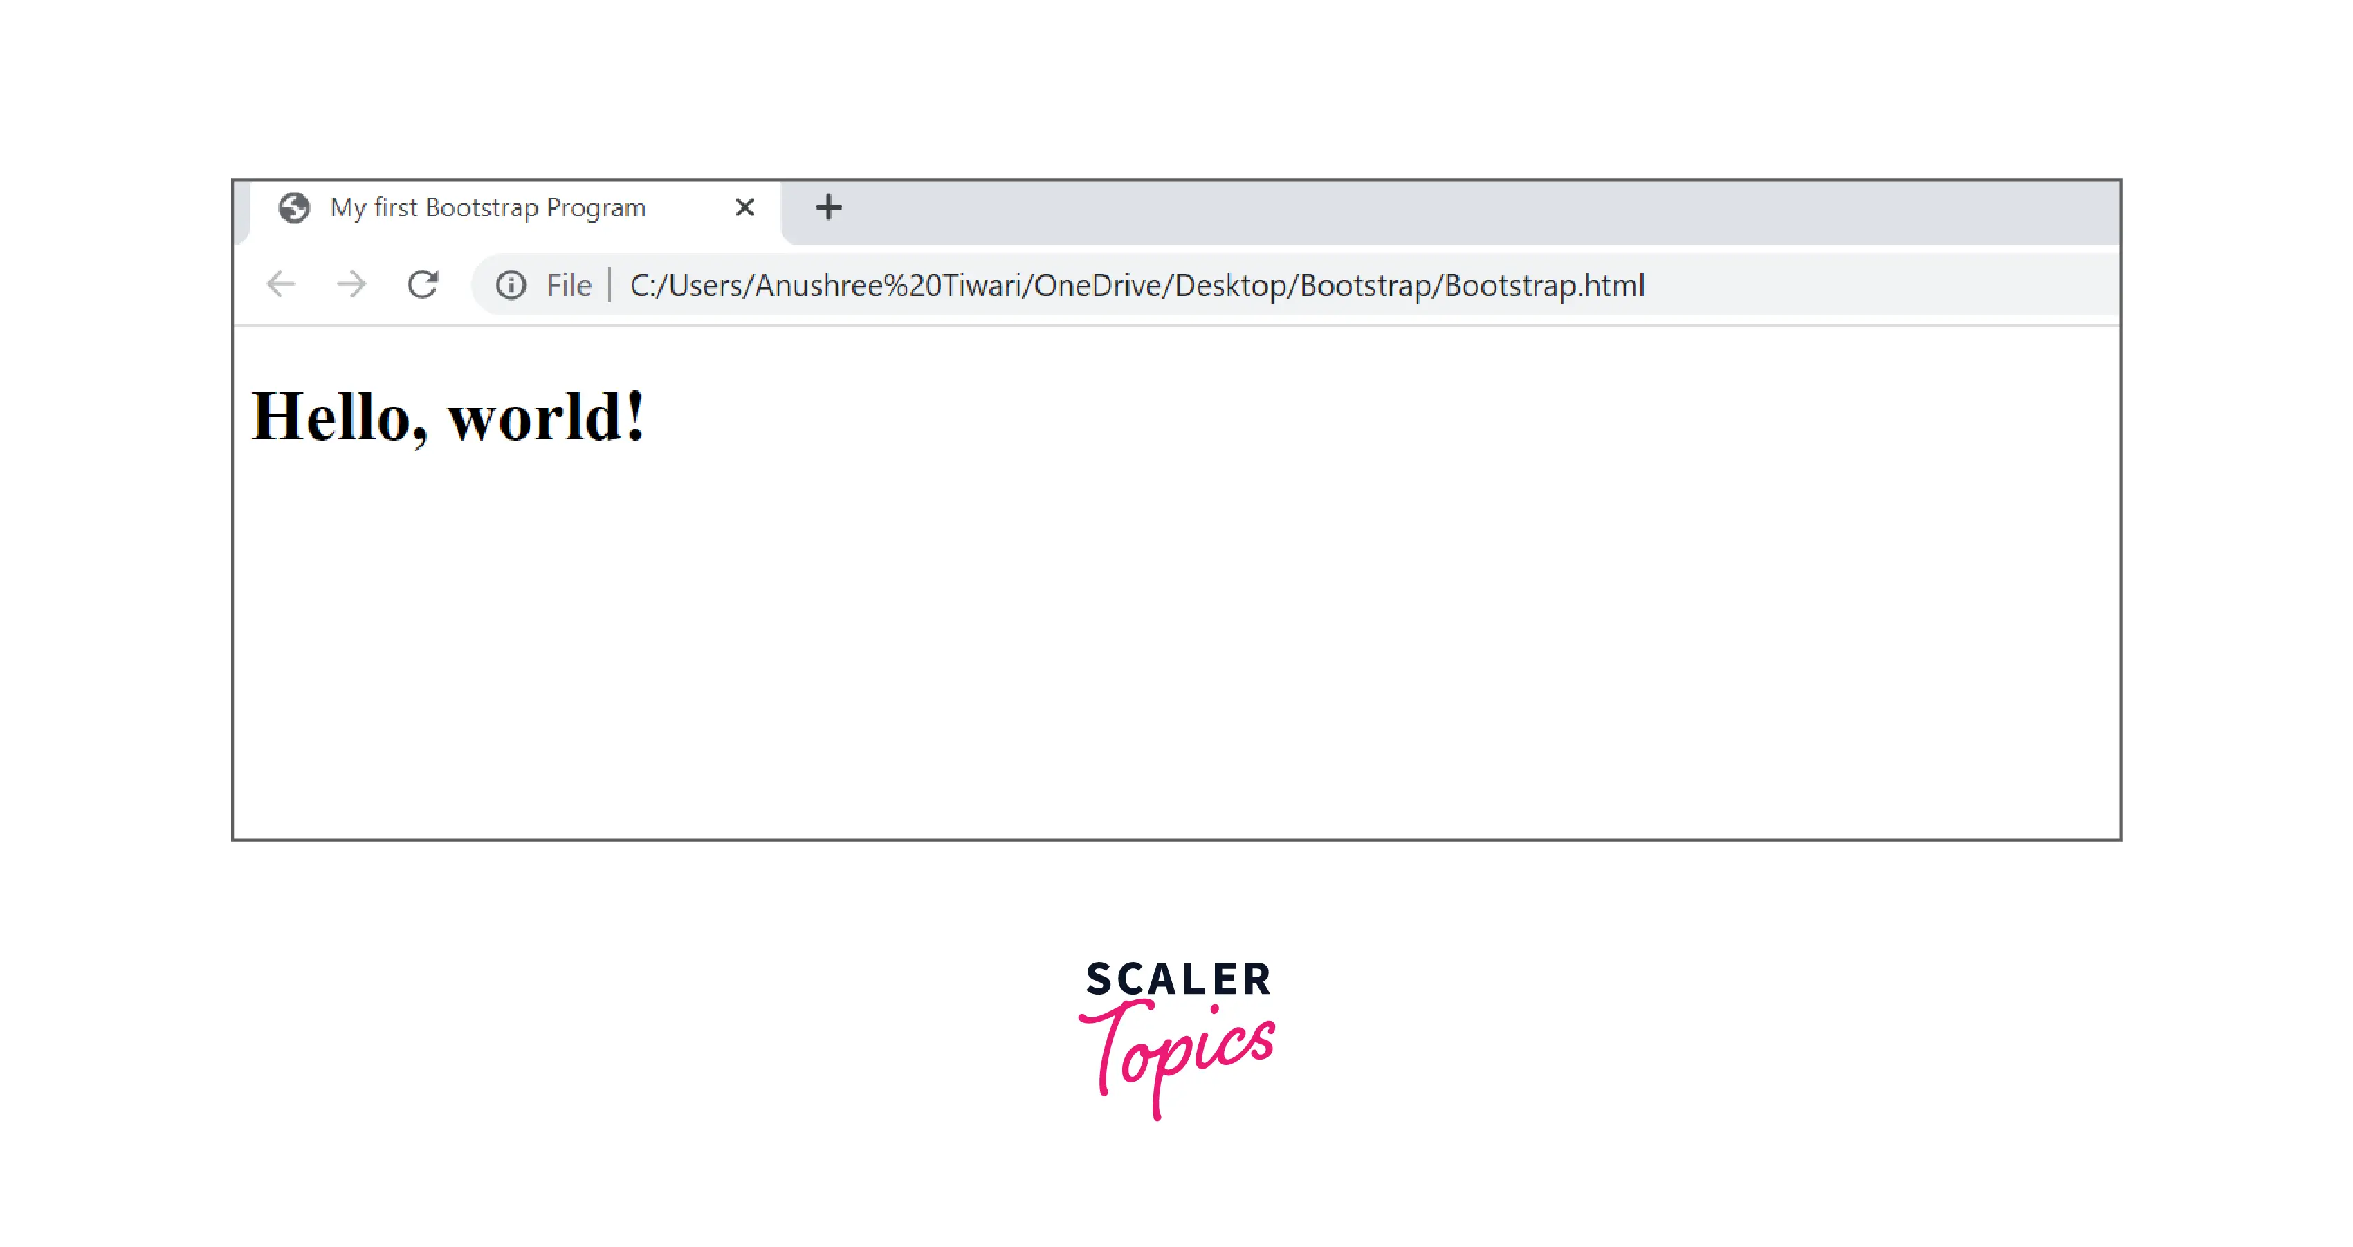Click the back navigation arrow

coord(282,284)
